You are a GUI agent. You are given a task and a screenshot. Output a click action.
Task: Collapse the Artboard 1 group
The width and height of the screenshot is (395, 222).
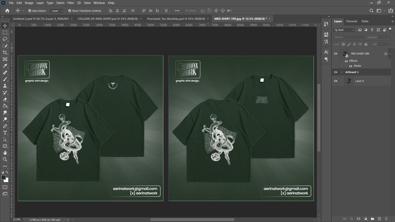point(342,72)
